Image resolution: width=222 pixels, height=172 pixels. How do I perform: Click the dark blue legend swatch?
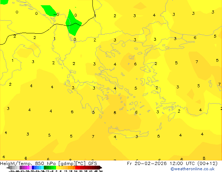(x=33, y=167)
